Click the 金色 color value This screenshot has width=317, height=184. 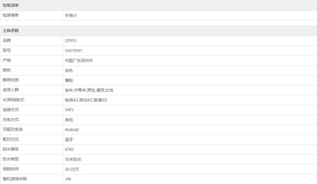coord(69,70)
